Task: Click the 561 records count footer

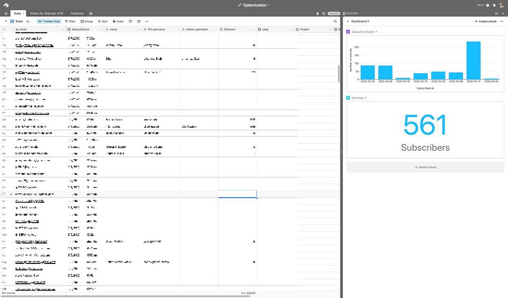Action: tap(9, 293)
